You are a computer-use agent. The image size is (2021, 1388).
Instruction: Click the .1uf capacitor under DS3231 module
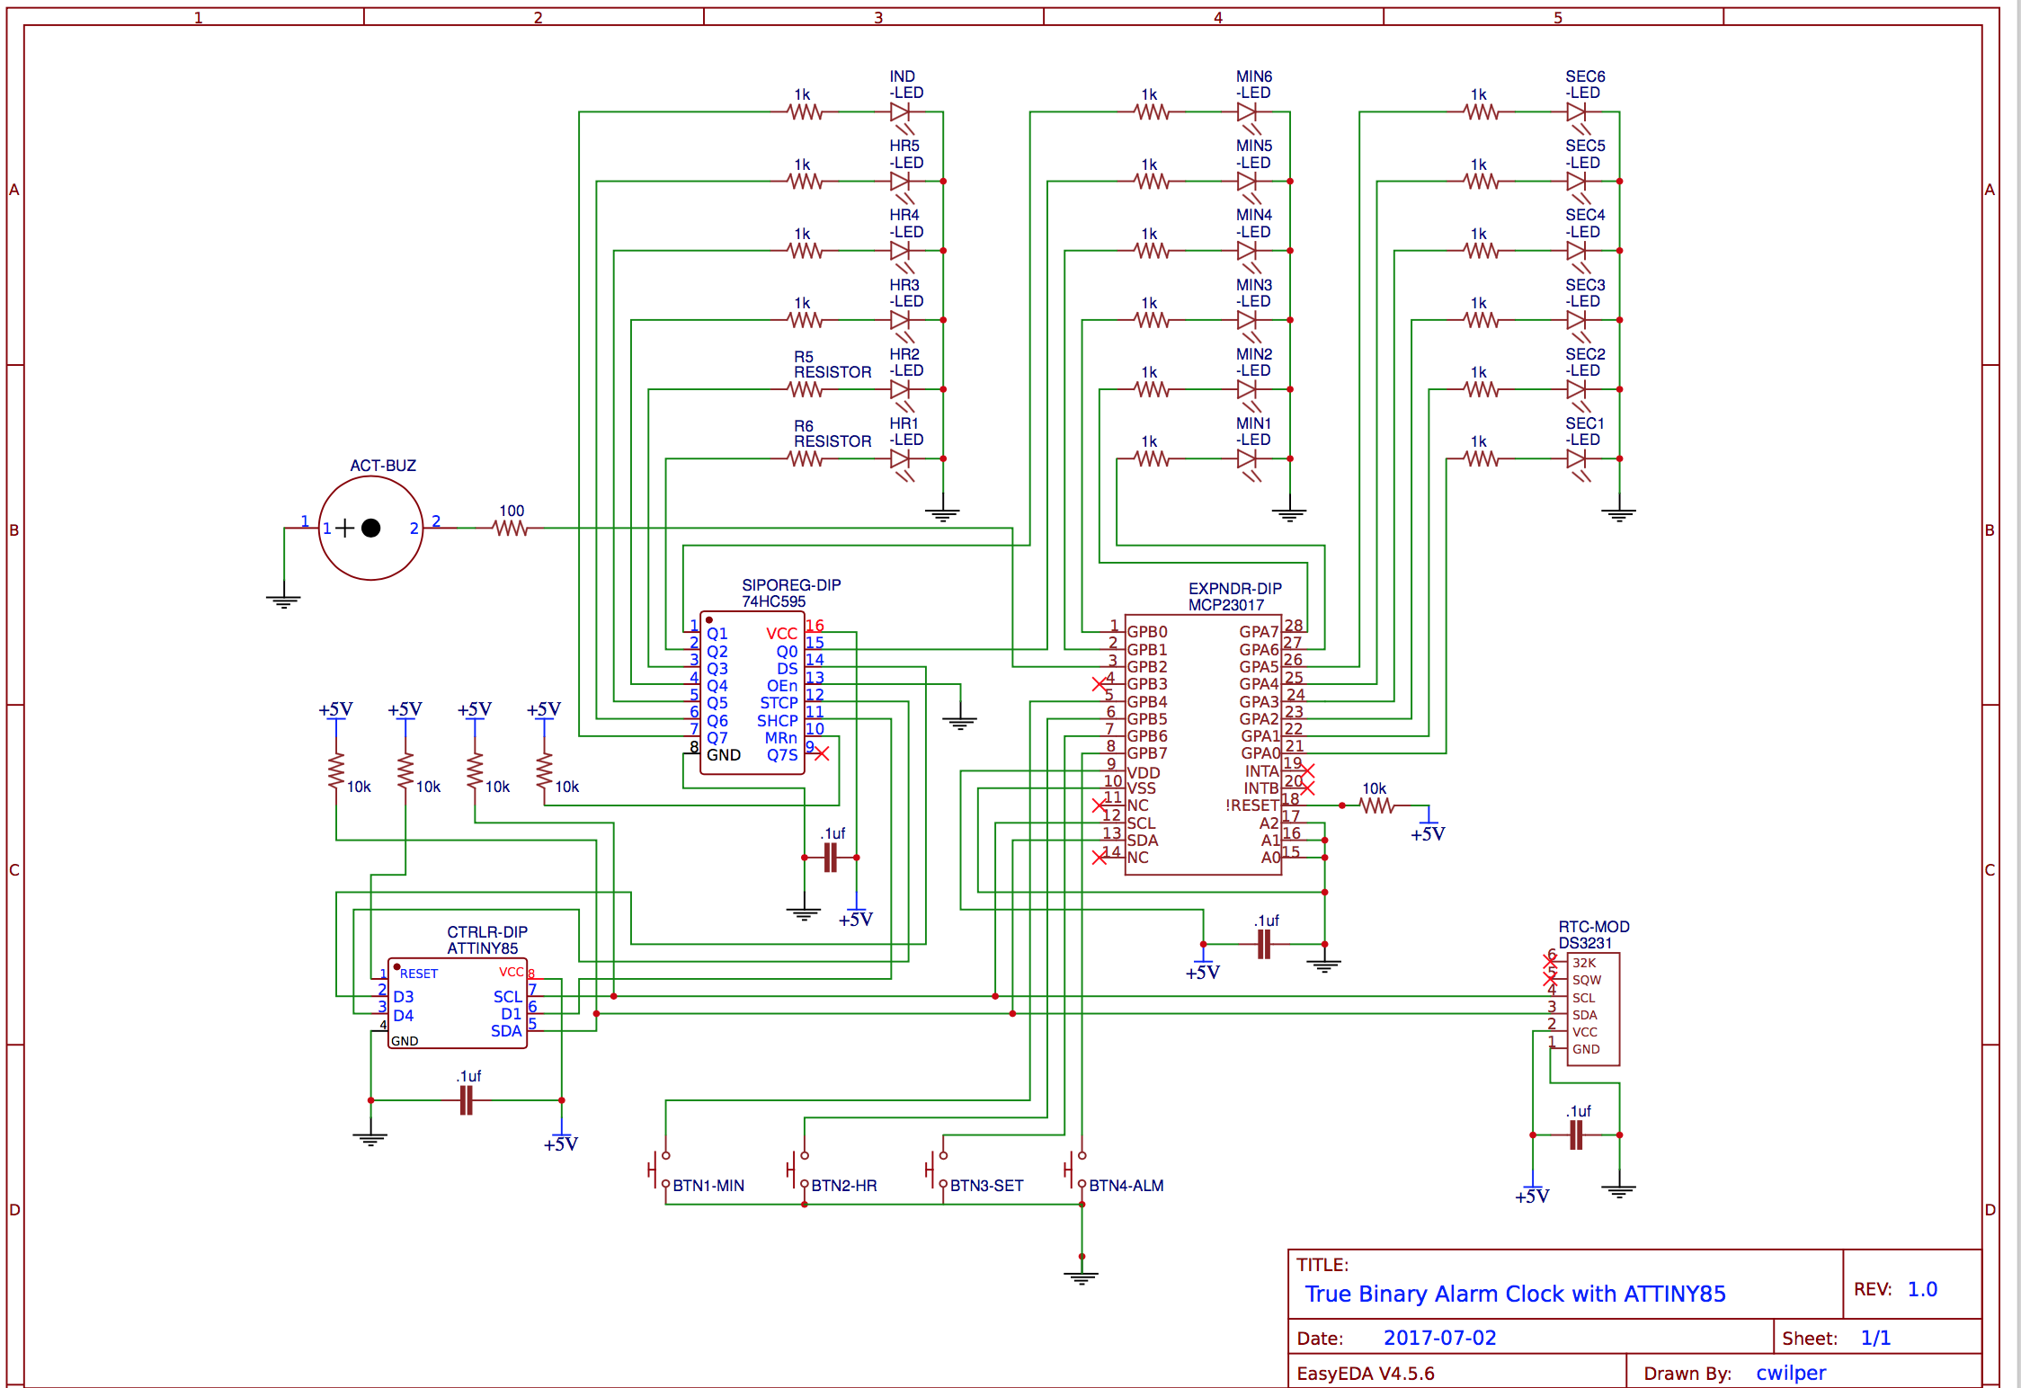pyautogui.click(x=1576, y=1135)
